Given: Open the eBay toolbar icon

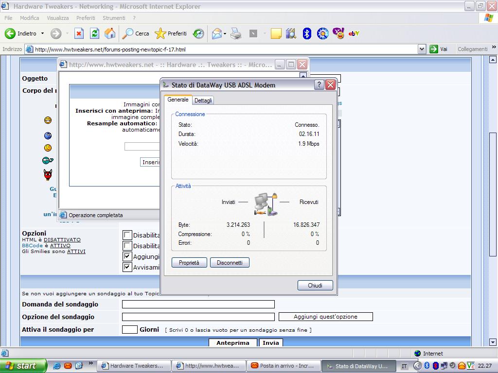Looking at the screenshot, I should 354,34.
